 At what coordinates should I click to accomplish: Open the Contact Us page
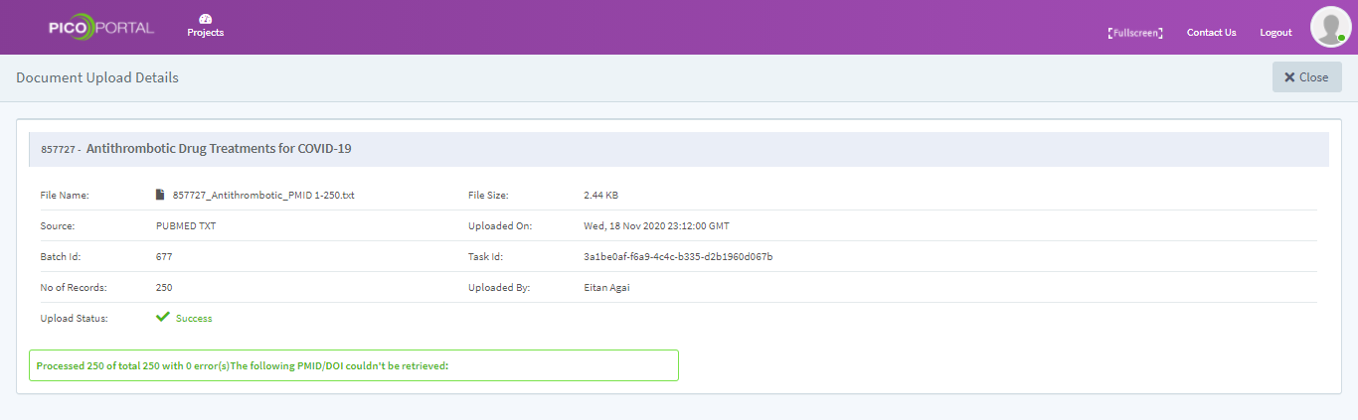pyautogui.click(x=1211, y=33)
